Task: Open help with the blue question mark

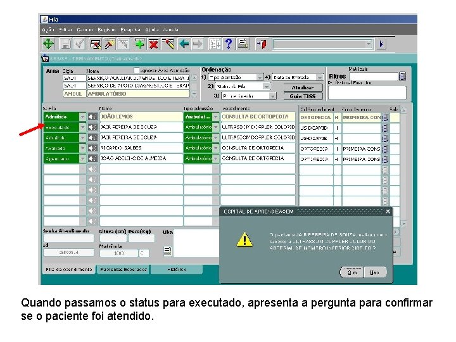Action: click(229, 44)
